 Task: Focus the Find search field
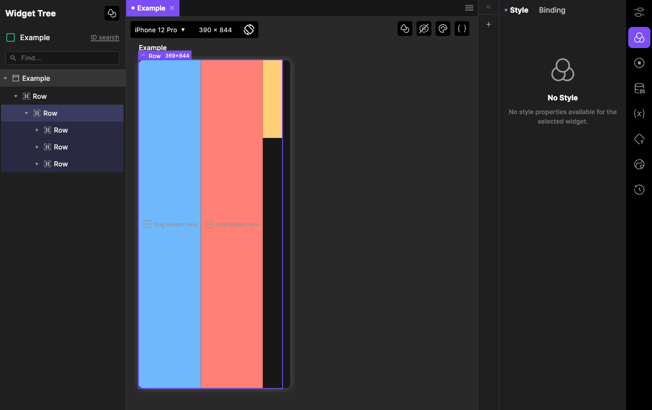(62, 58)
